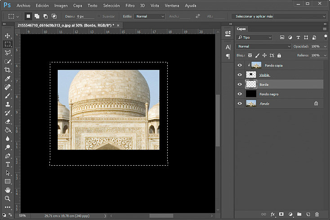330x220 pixels.
Task: Select the Eyedropper tool
Action: click(x=8, y=79)
